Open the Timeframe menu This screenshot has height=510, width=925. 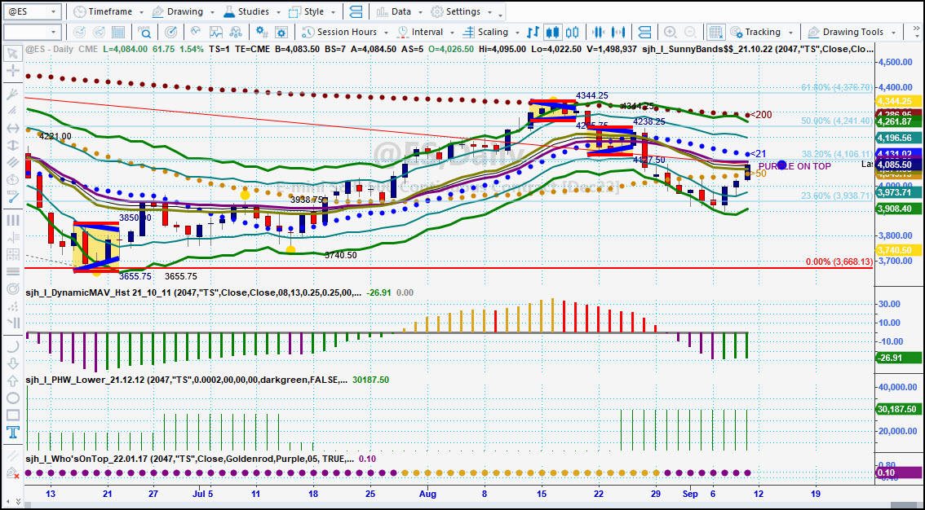pyautogui.click(x=108, y=11)
